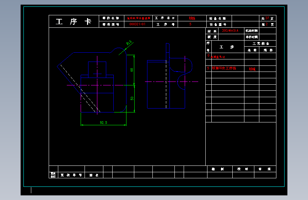Select the 工序名称 label cell
Viewport: 308px width, 200px height.
tap(165, 18)
